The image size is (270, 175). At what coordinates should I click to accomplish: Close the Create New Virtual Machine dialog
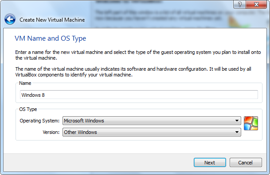tap(256, 4)
